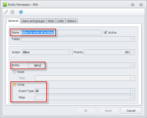This screenshot has height=118, width=147.
Task: Close the Entity Permission dialog
Action: pyautogui.click(x=141, y=5)
